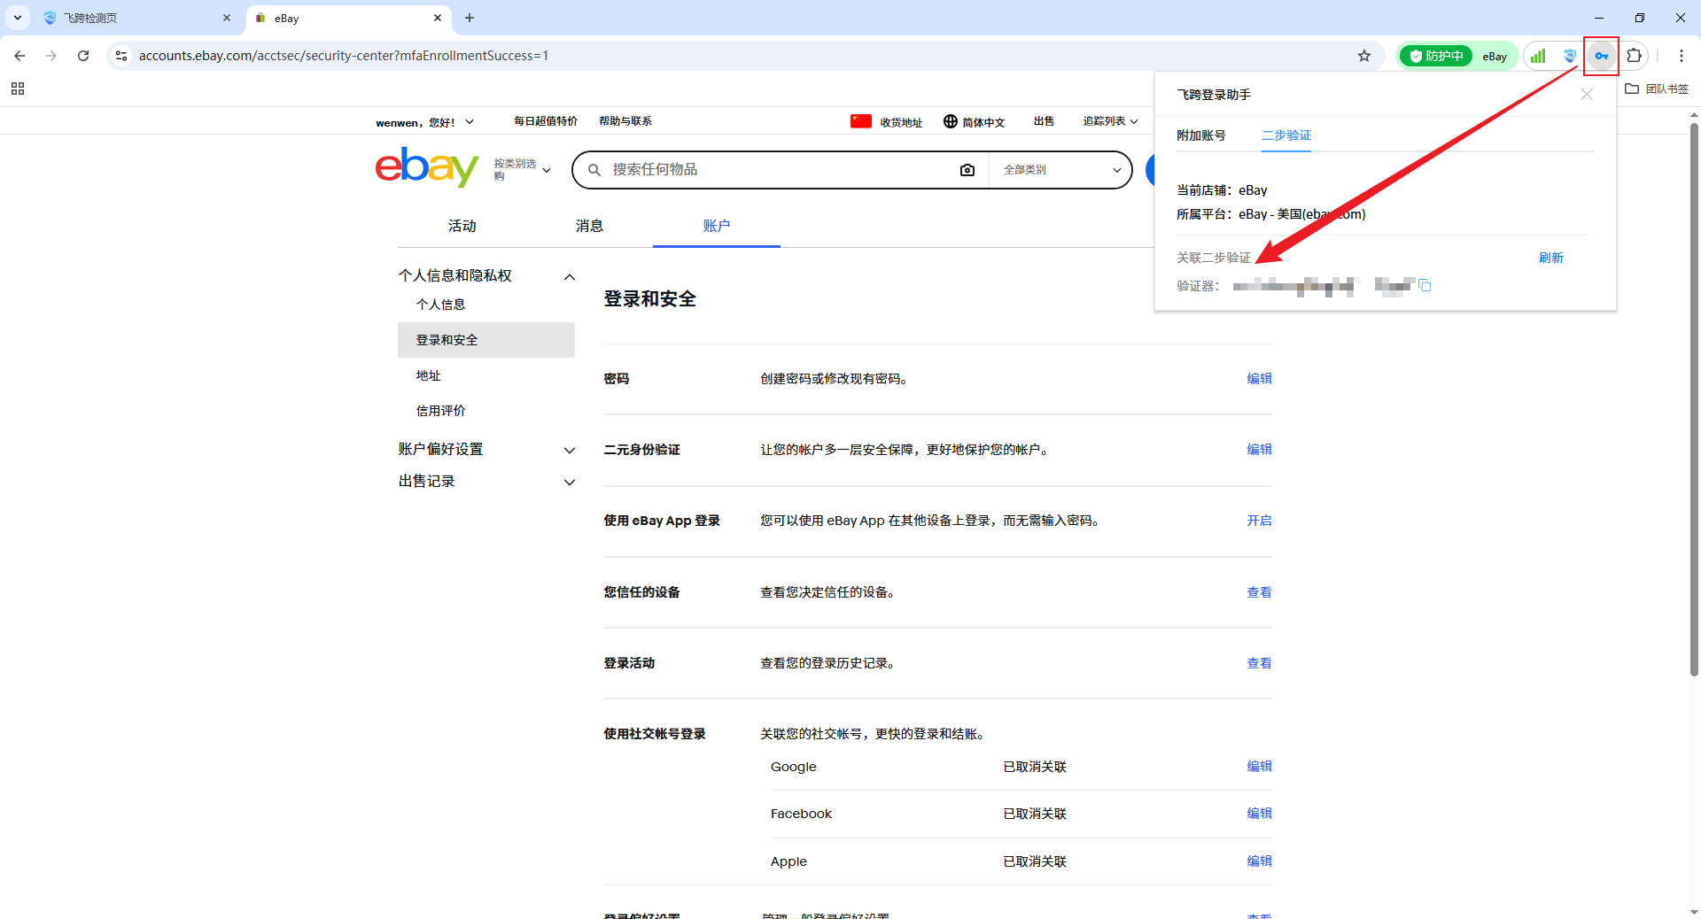Screen dimensions: 1701x919
Task: Switch to the 消息 tab
Action: [589, 226]
